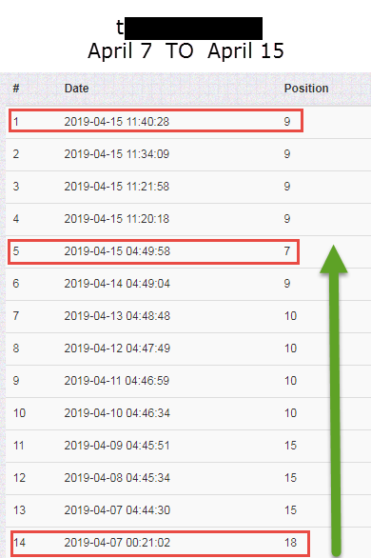The image size is (371, 558).
Task: Click position 7 in row 5
Action: point(287,251)
